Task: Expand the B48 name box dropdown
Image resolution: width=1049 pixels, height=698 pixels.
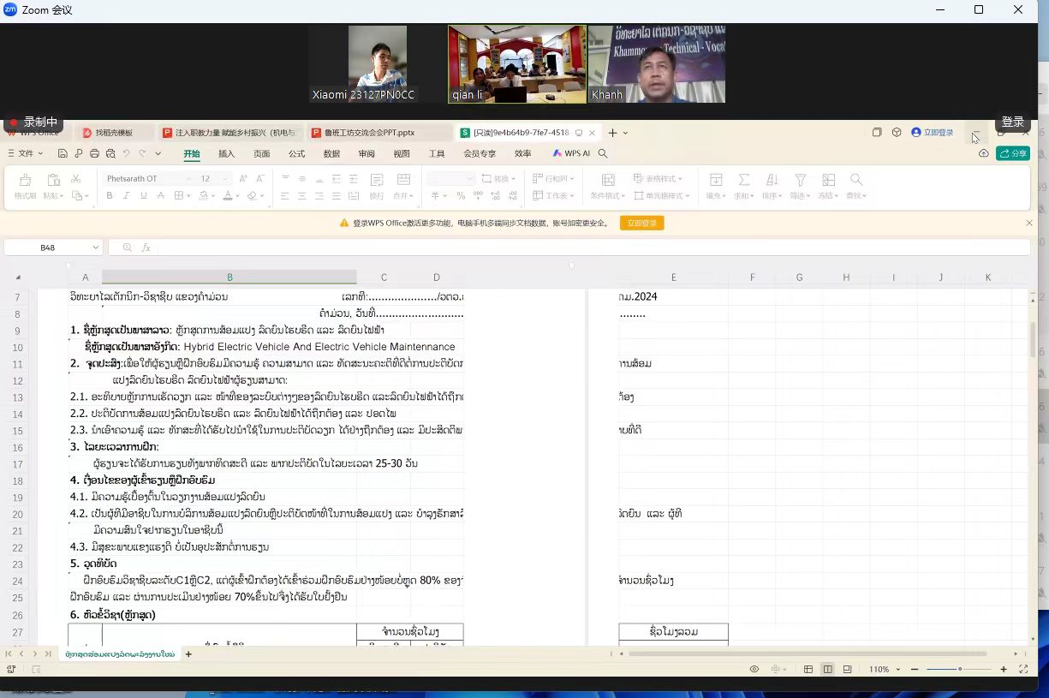Action: [x=94, y=248]
